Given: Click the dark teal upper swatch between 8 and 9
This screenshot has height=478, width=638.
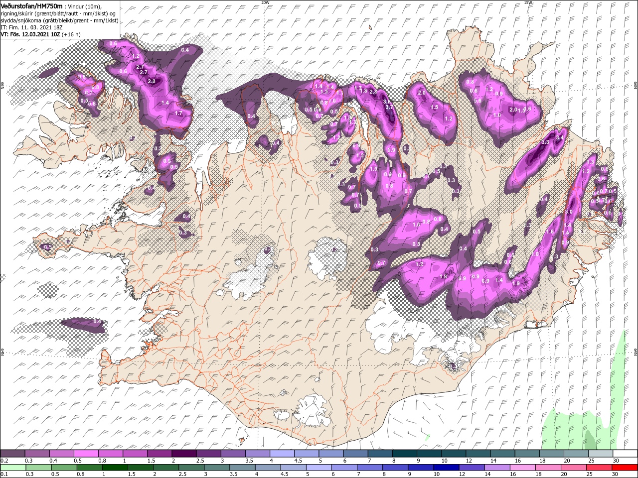Looking at the screenshot, I should point(404,453).
